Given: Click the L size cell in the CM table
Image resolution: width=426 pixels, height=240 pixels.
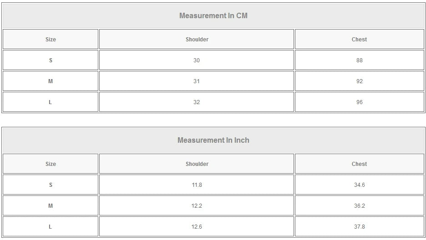Looking at the screenshot, I should pos(51,102).
